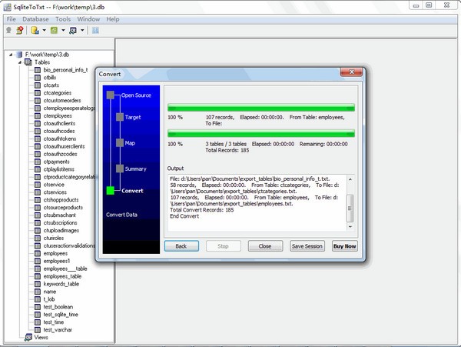Select the employees table in the tree

[55, 252]
